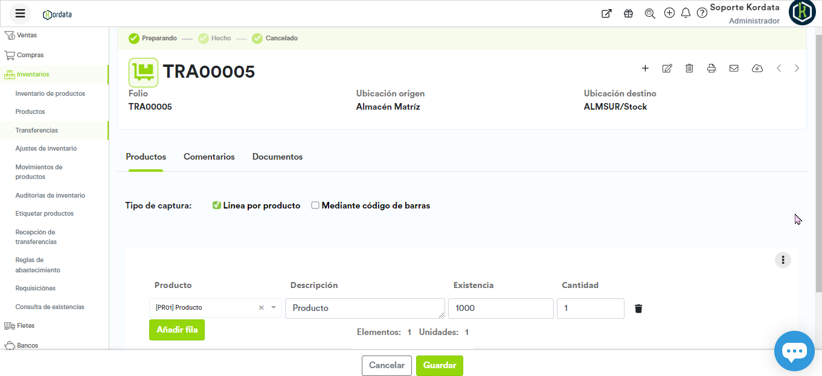Go to the next record arrow
This screenshot has height=376, width=822.
click(x=797, y=69)
